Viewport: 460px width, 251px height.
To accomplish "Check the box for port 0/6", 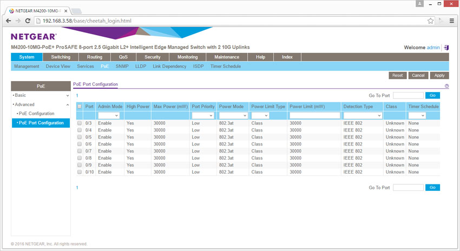I will 80,144.
